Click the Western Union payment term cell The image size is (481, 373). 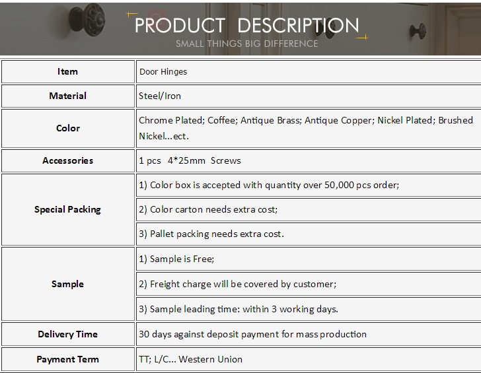coord(309,359)
